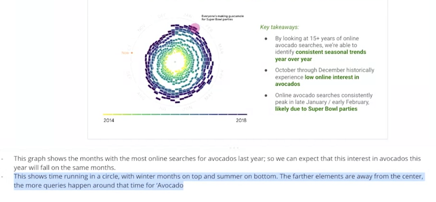Viewport: 436px width, 202px height.
Task: Select the answer starting 'This graph shows the months'
Action: (217, 163)
